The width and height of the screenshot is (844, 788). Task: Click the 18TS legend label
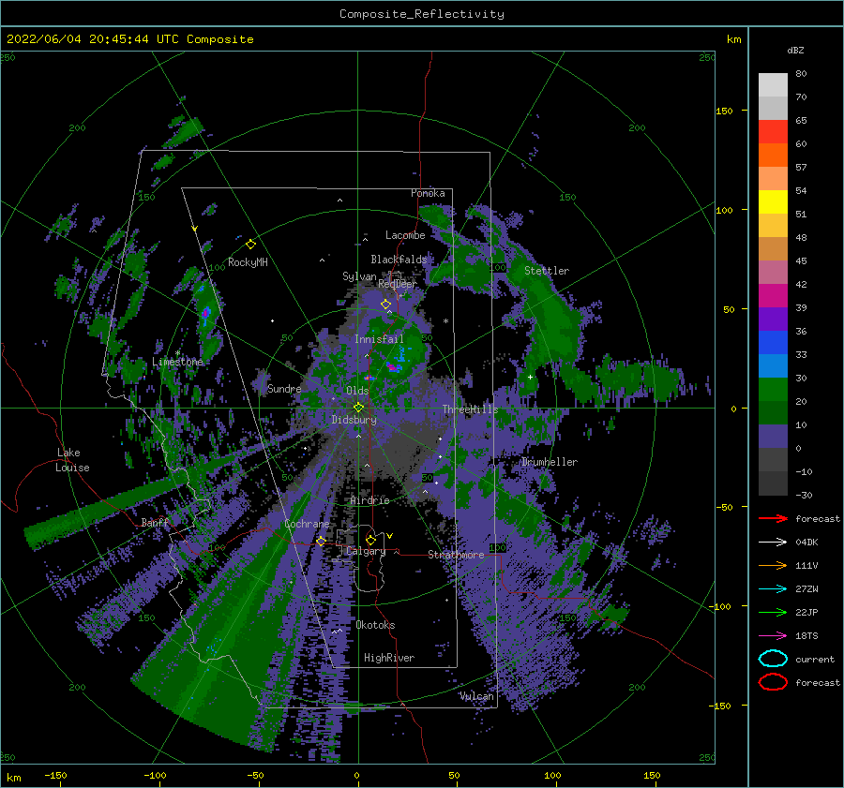[806, 636]
